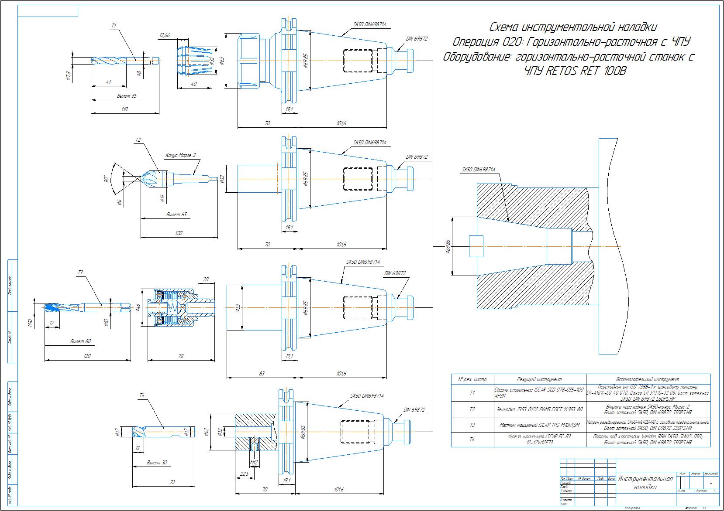Viewport: 724px width, 511px height.
Task: Click the "40" collet length dimension
Action: click(193, 84)
